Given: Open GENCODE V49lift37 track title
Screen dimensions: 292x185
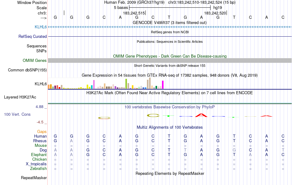Looking at the screenshot, I should [170, 23].
